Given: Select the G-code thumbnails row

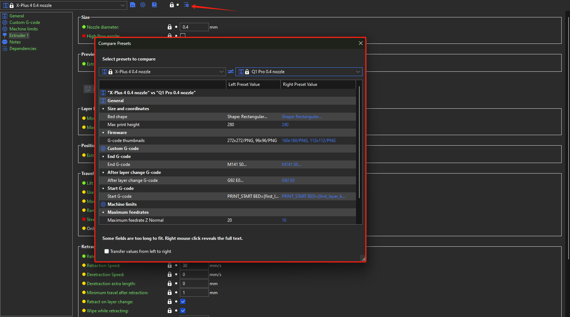Looking at the screenshot, I should tap(227, 141).
